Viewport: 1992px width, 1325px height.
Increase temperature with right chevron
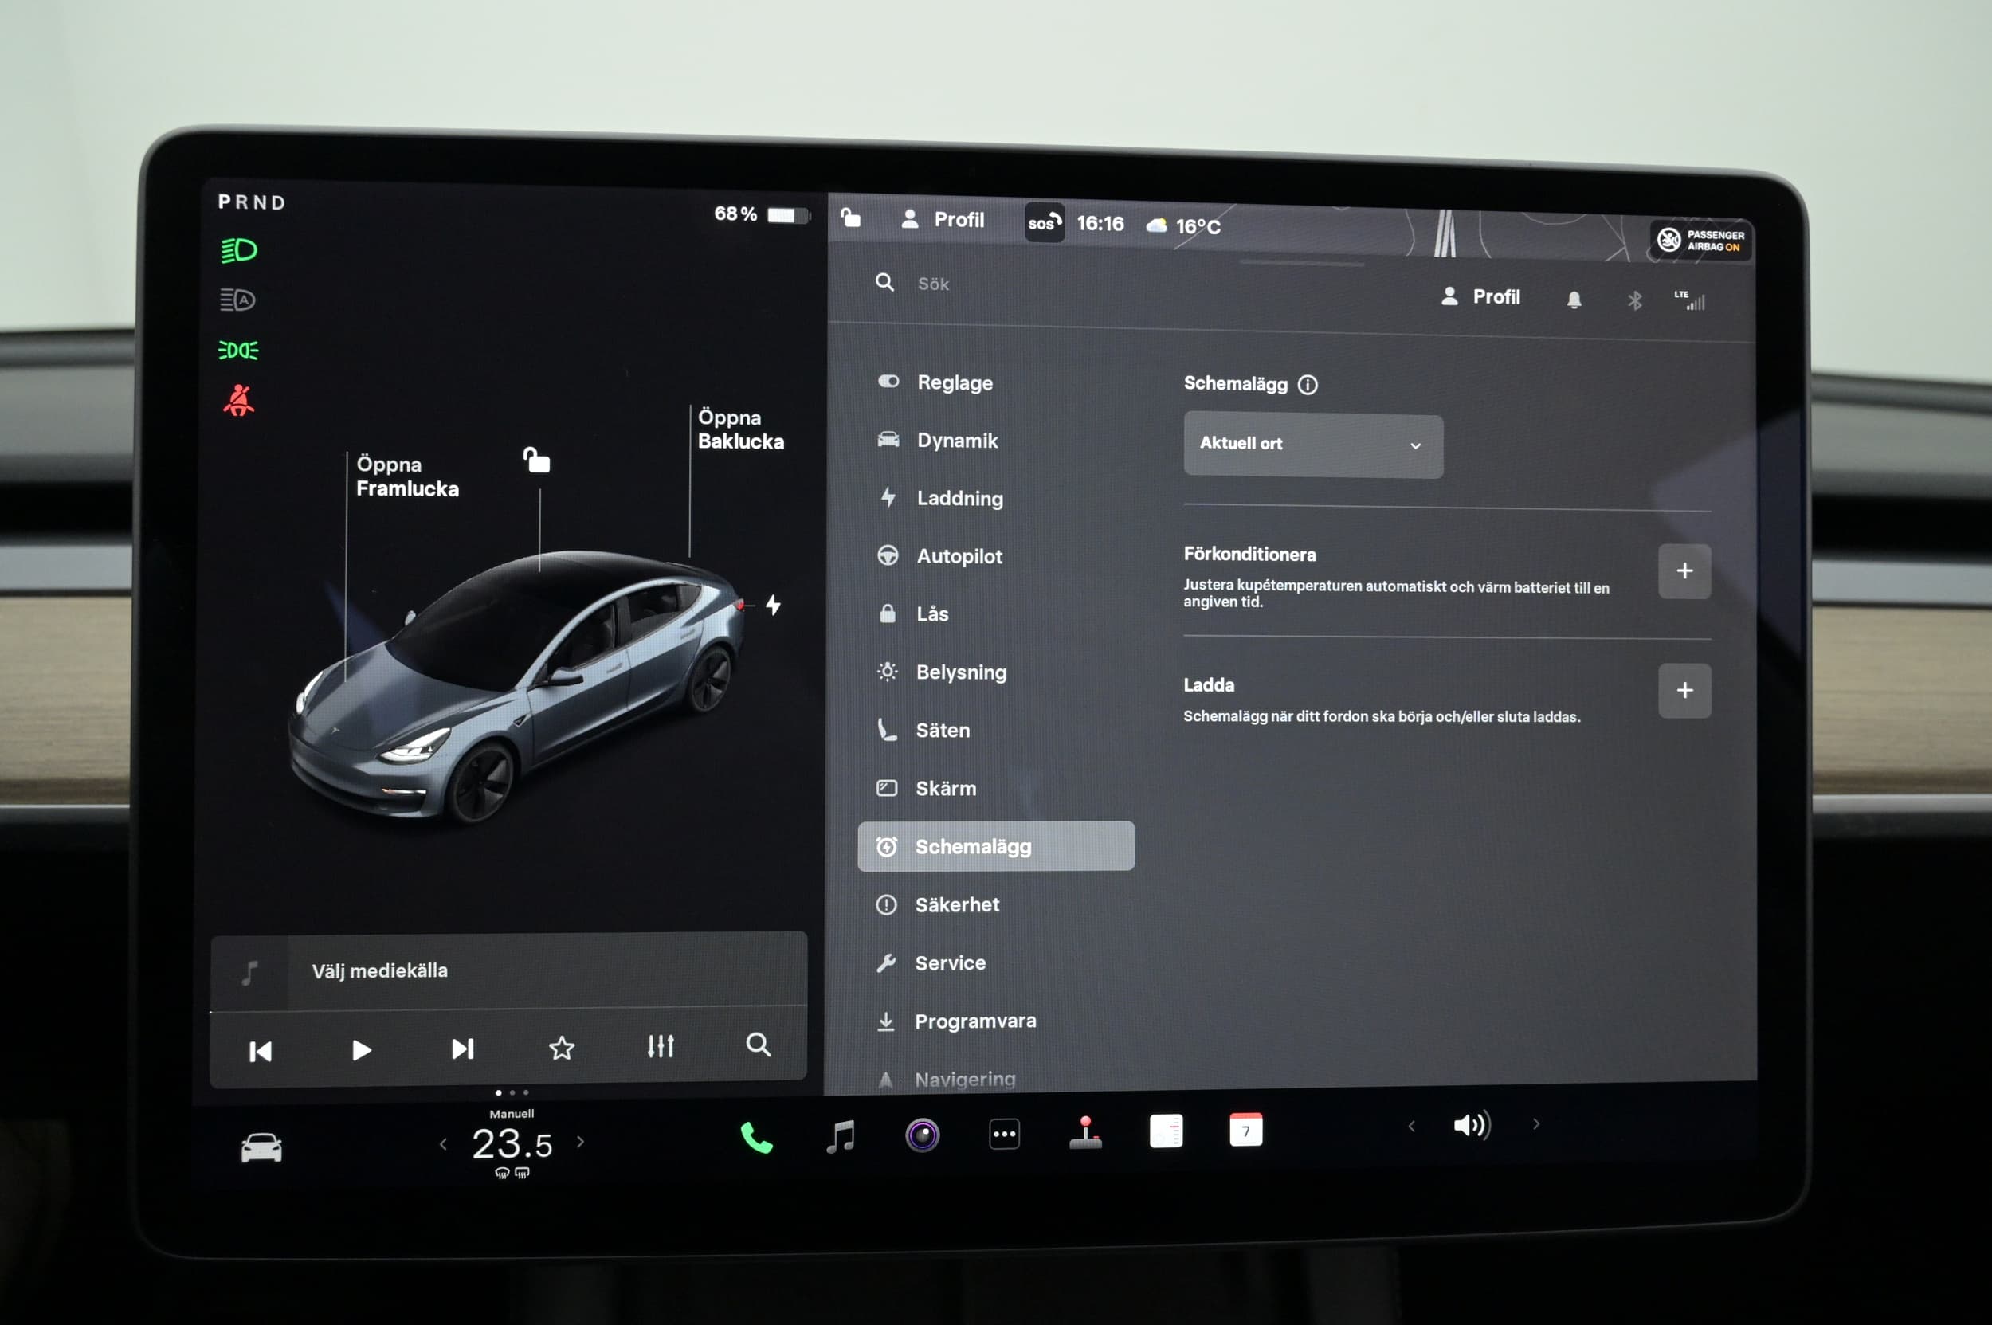click(581, 1142)
